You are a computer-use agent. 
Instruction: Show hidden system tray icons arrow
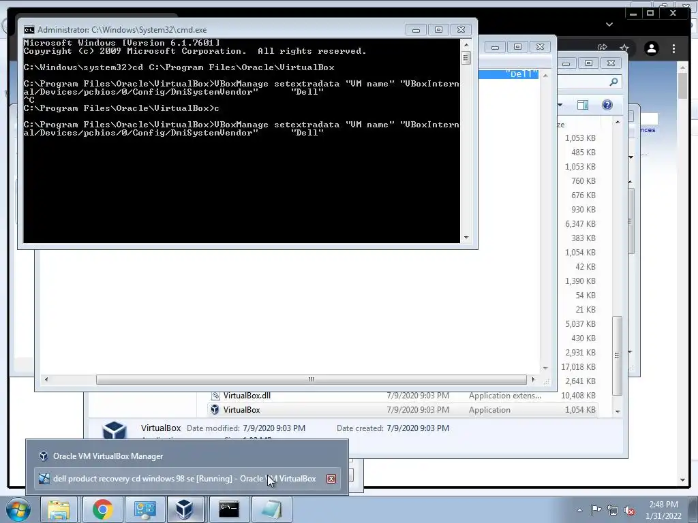579,510
